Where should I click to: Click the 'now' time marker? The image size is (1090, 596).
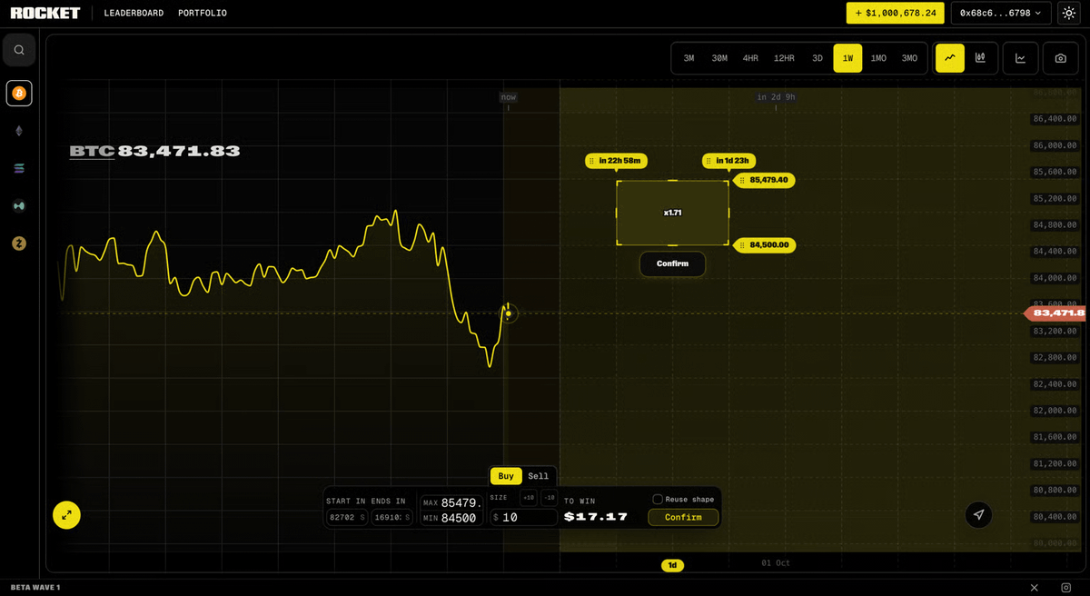(509, 97)
